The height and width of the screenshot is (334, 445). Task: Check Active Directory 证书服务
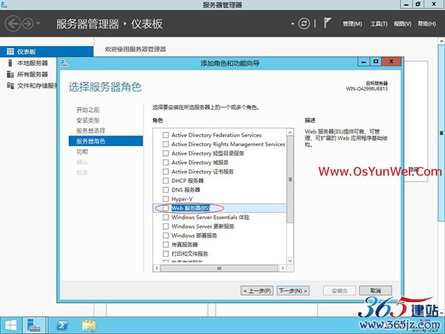pos(165,172)
